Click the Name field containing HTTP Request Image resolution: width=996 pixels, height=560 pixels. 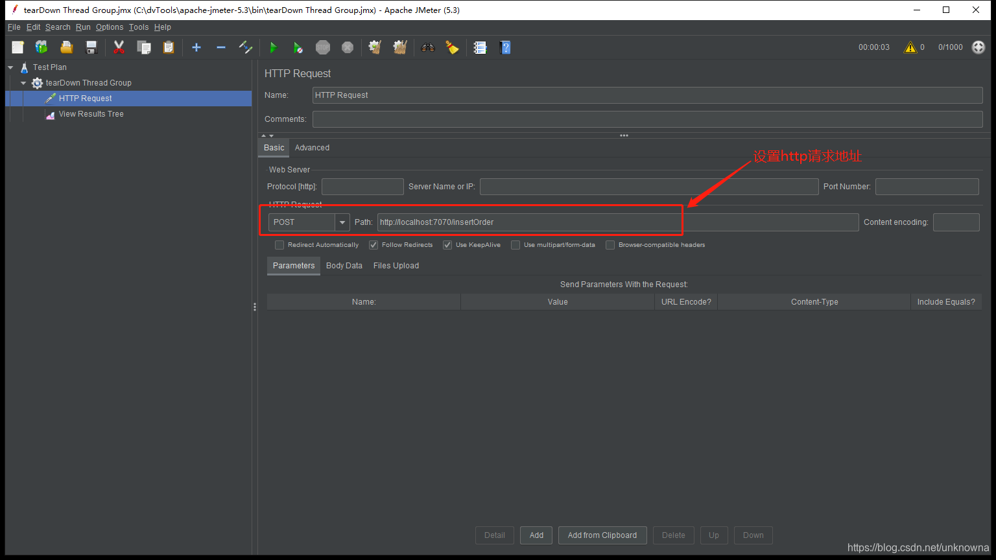(x=648, y=95)
